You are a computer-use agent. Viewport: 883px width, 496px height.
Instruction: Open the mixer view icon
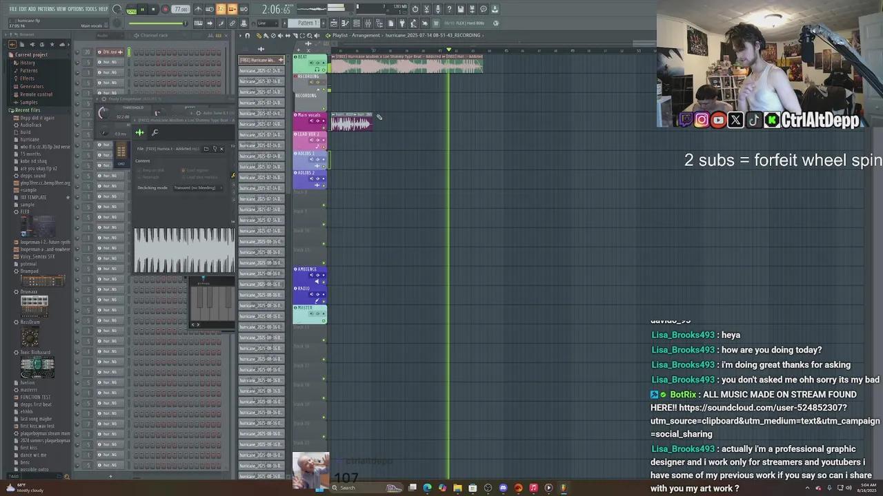(x=368, y=23)
